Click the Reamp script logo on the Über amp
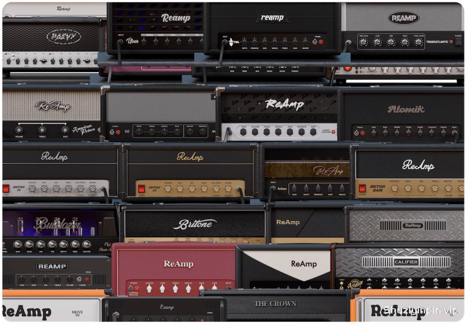Viewport: 468px width, 325px height. [176, 18]
